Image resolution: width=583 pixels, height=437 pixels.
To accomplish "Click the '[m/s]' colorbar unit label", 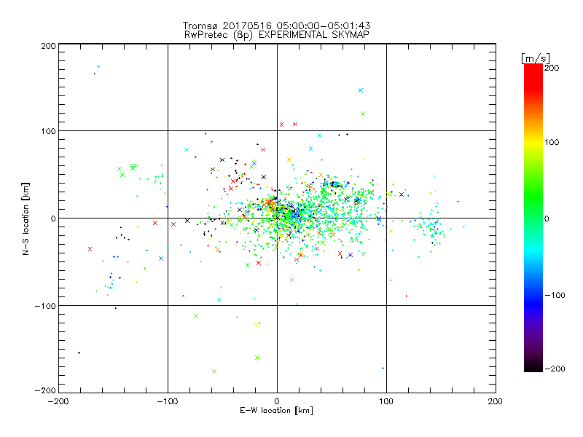I will [x=536, y=58].
